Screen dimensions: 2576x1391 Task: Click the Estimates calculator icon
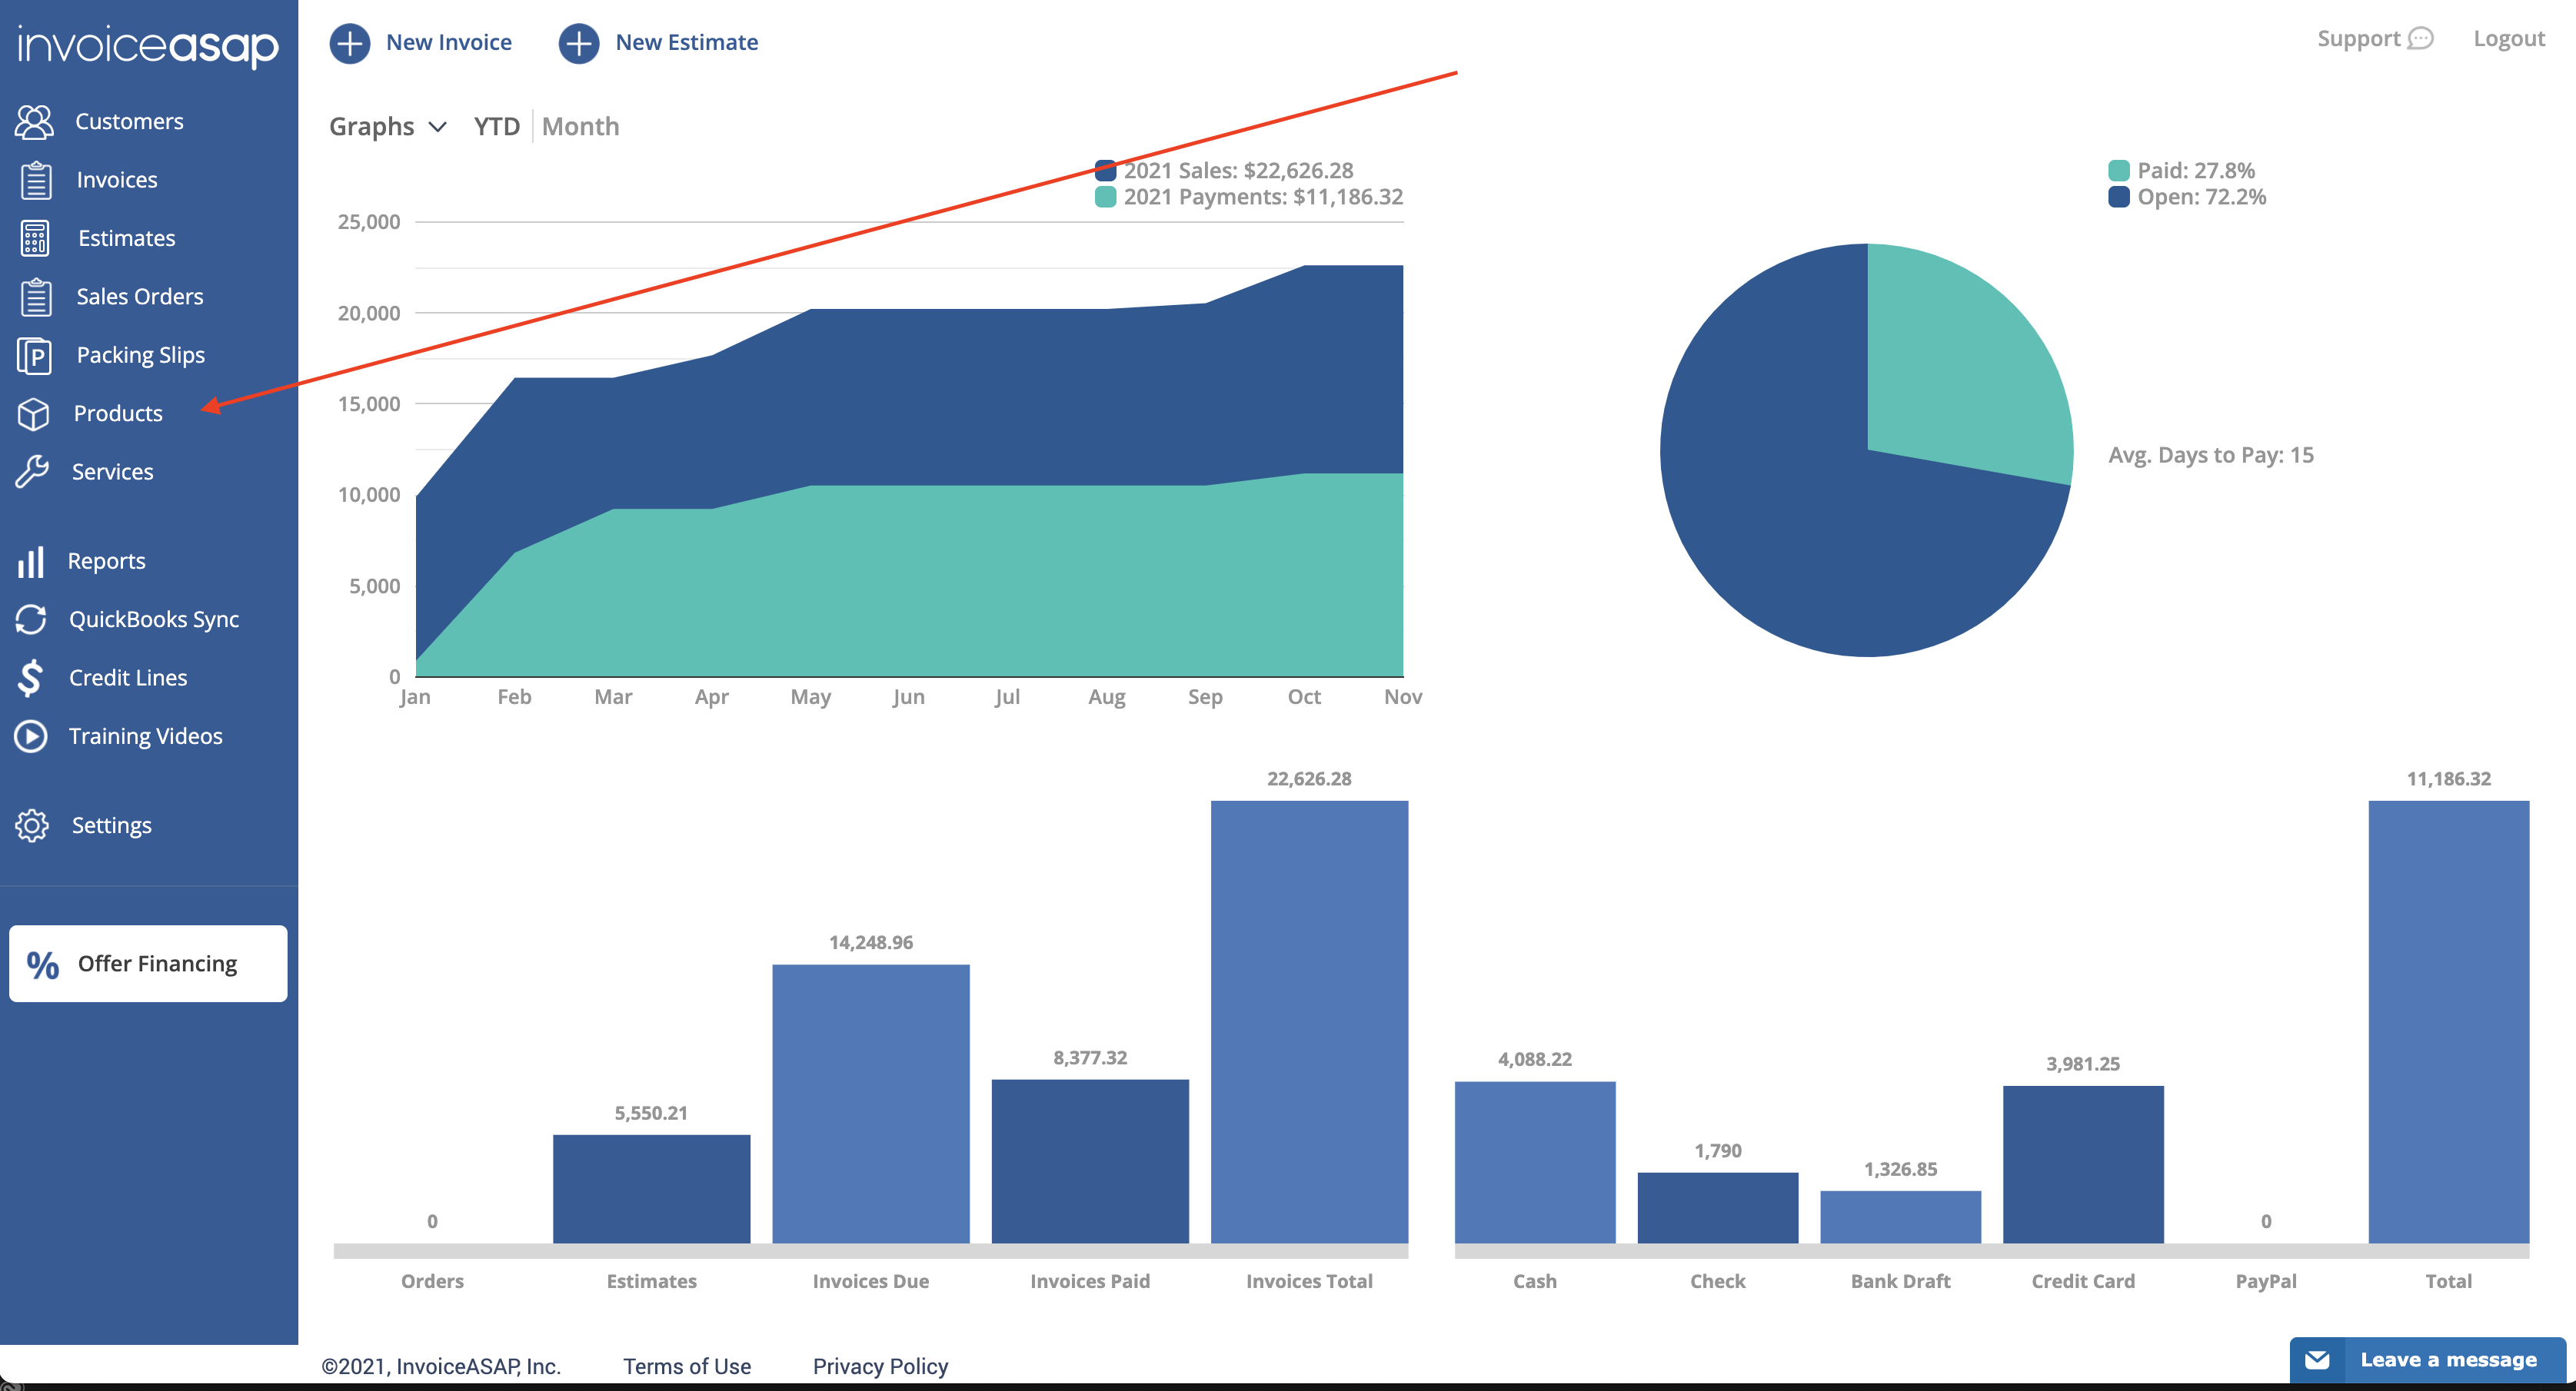[35, 237]
